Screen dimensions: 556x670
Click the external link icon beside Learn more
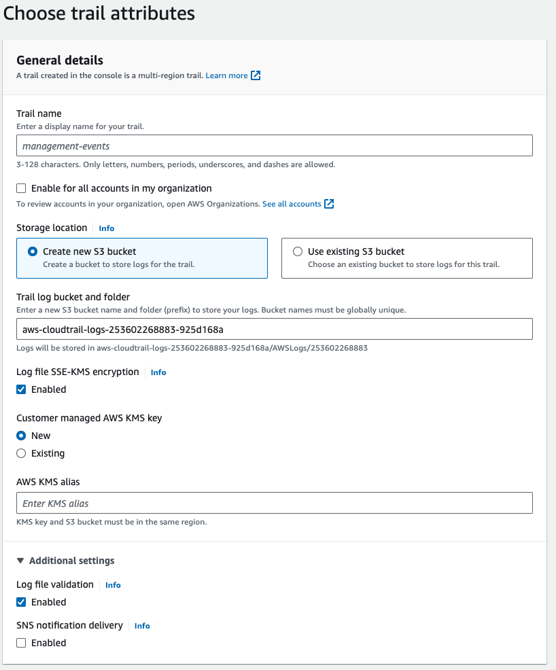pos(255,75)
